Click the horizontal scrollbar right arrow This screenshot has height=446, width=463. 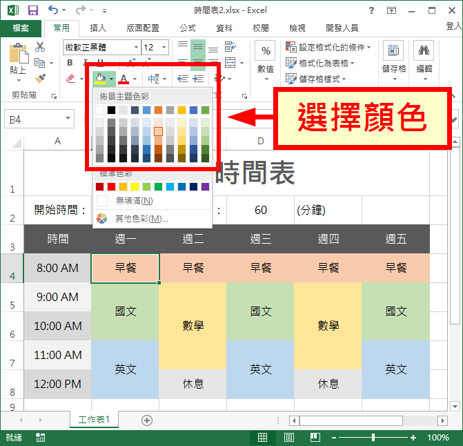point(442,420)
